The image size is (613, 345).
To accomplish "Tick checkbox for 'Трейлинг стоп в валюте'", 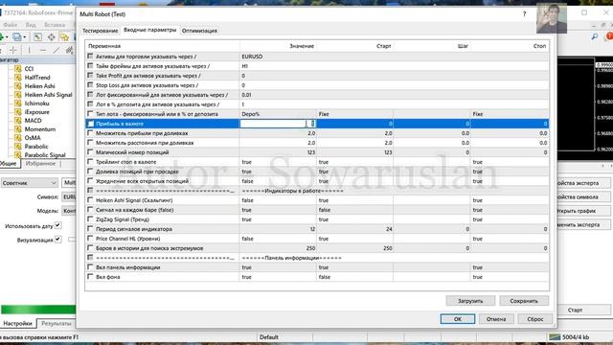I will click(x=90, y=162).
